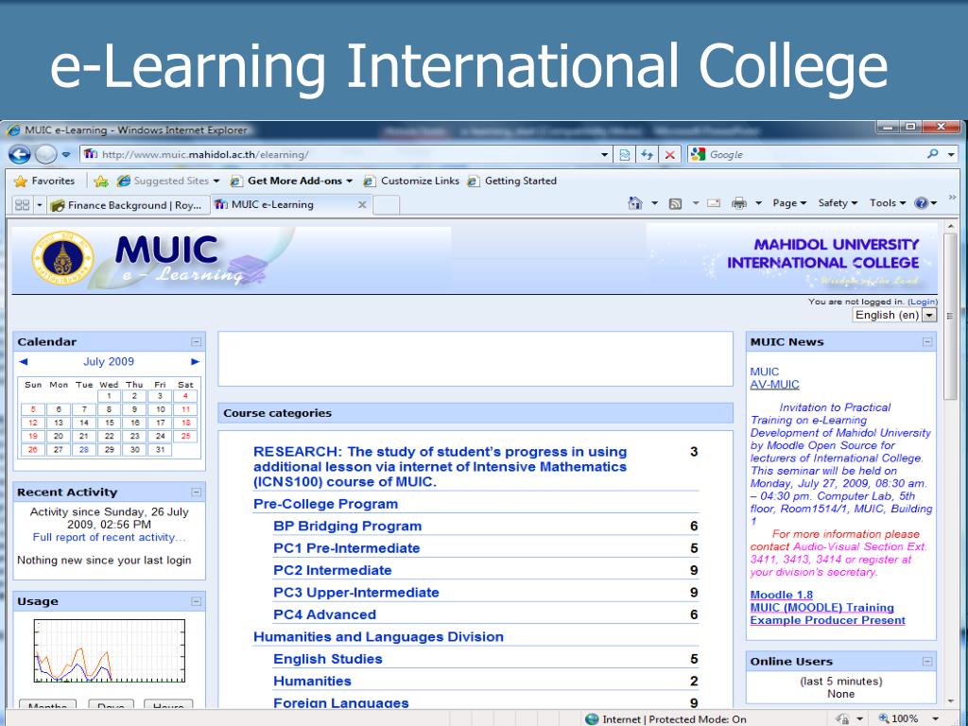This screenshot has height=726, width=968.
Task: Close the MUIC e-Learning tab
Action: pos(362,204)
